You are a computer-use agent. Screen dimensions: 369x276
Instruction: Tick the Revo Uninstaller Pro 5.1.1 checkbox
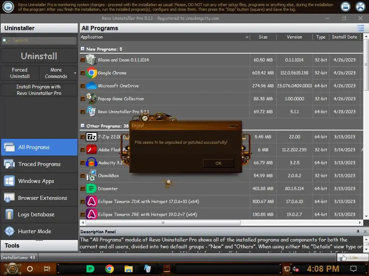point(83,111)
